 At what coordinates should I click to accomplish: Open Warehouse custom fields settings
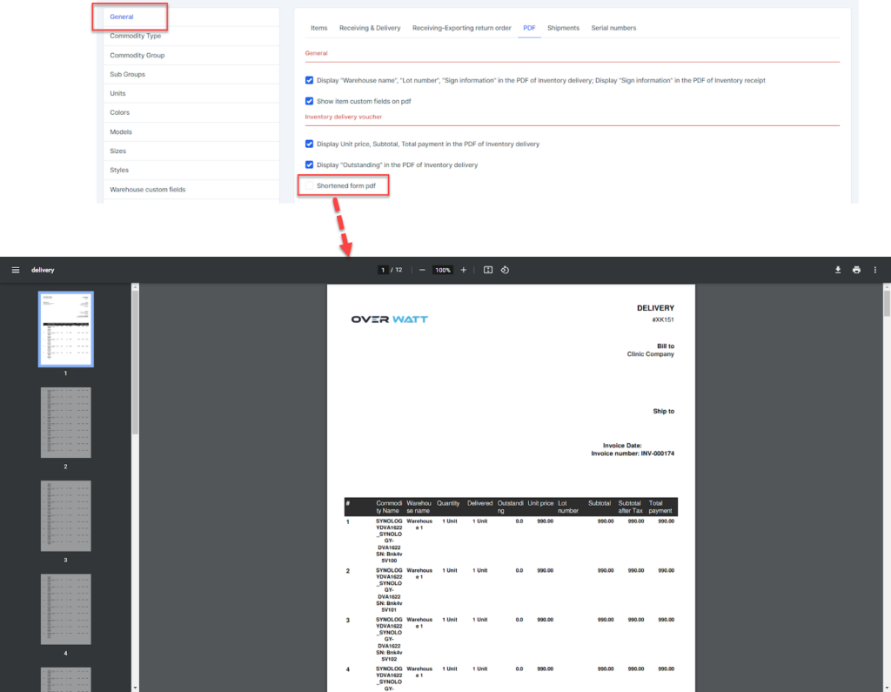coord(147,189)
